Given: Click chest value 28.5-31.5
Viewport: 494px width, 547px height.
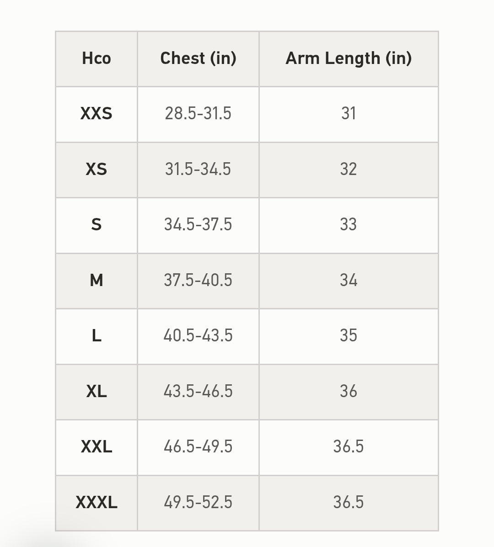Looking at the screenshot, I should [x=198, y=113].
